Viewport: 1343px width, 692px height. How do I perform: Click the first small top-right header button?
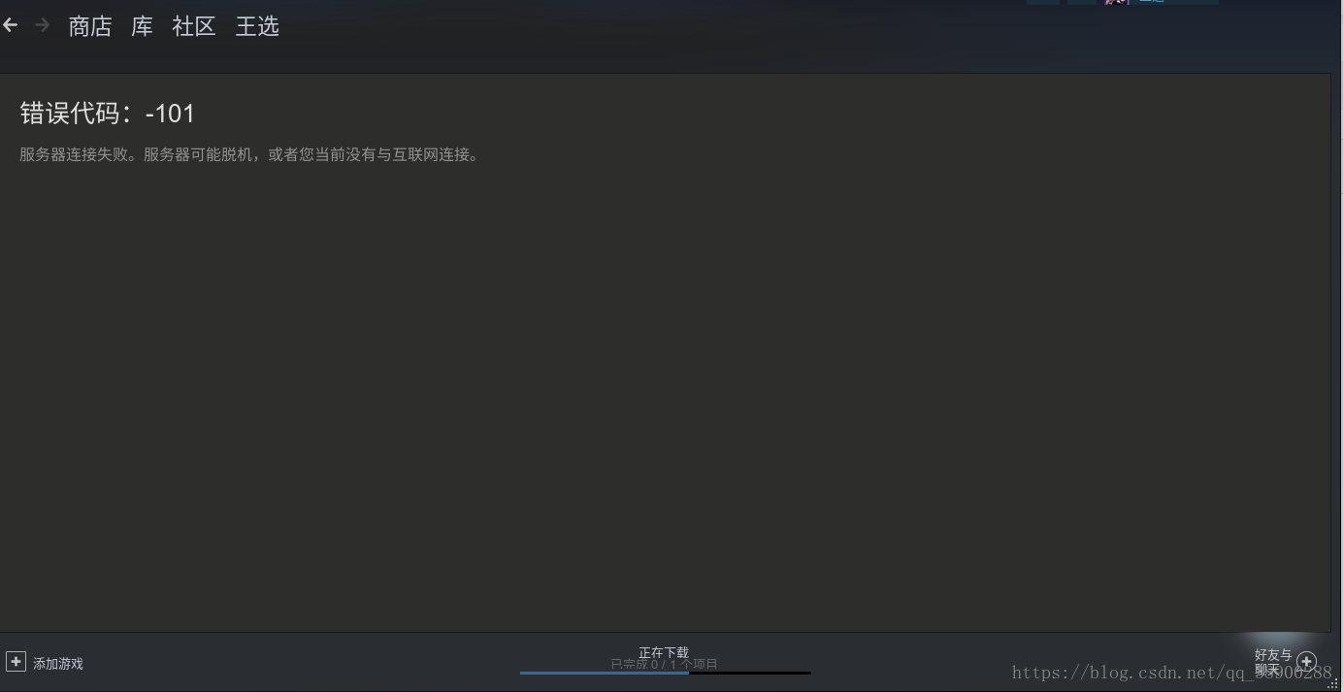(x=1043, y=2)
